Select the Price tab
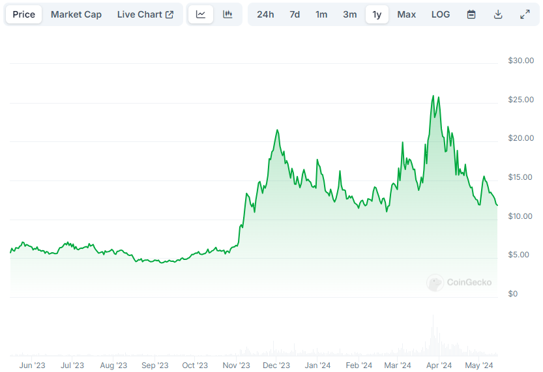The width and height of the screenshot is (543, 372). (x=24, y=14)
